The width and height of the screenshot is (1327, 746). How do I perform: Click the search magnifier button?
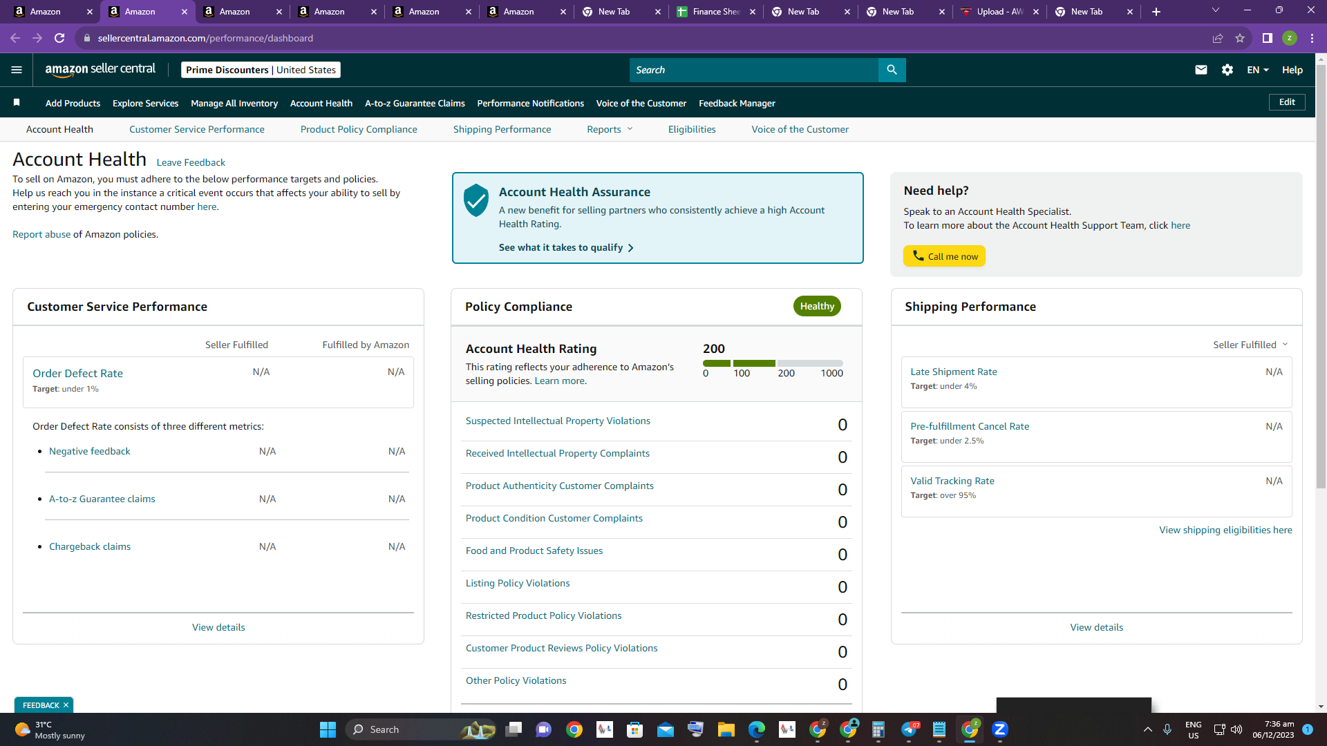892,70
